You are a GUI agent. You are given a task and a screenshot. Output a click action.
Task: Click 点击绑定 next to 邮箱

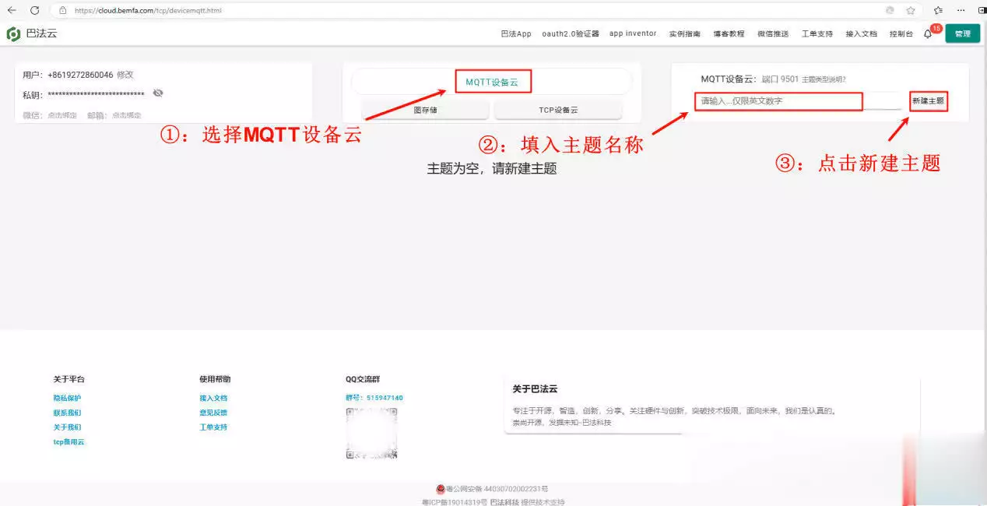[126, 115]
